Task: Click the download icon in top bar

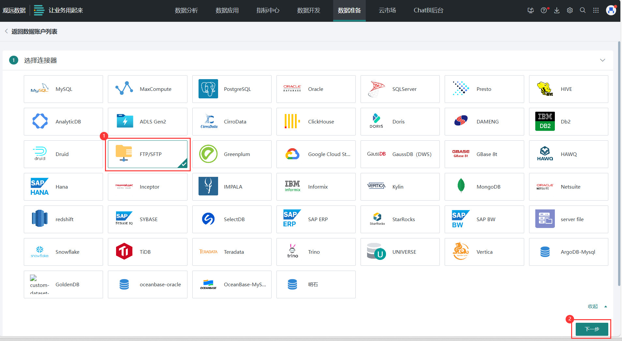Action: (557, 10)
